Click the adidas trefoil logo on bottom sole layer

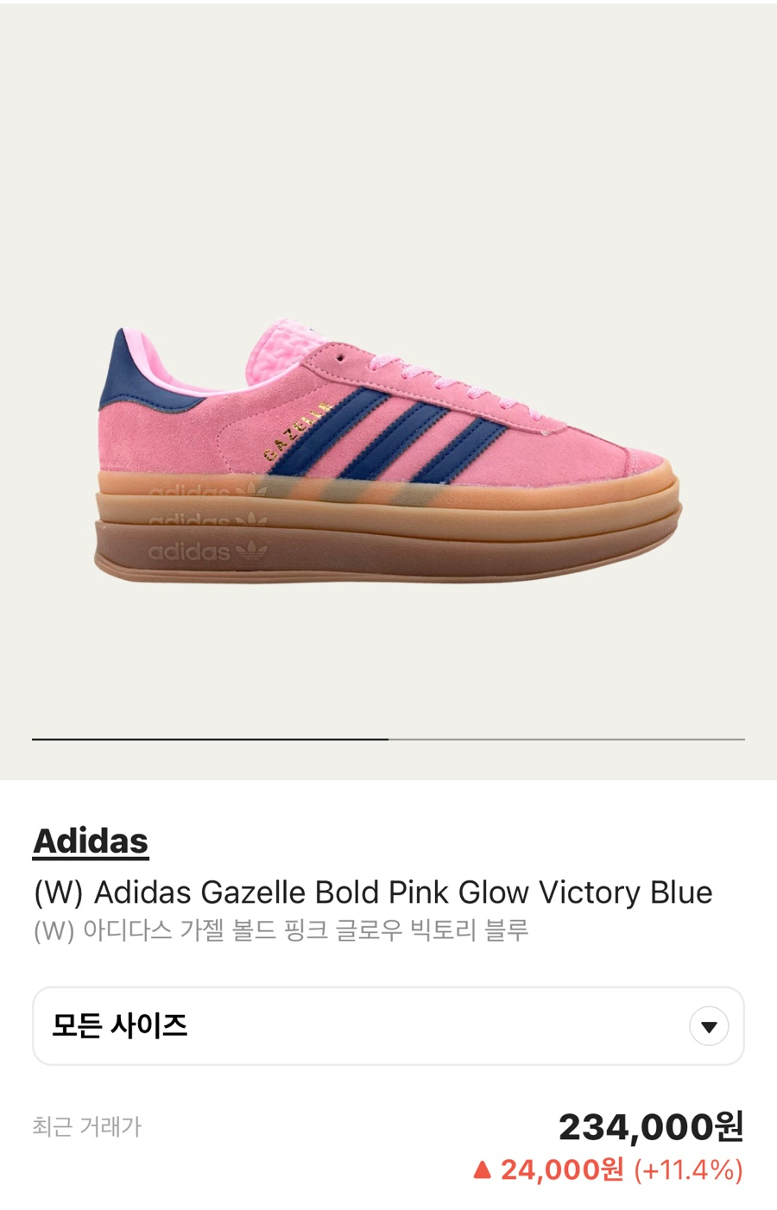[251, 549]
